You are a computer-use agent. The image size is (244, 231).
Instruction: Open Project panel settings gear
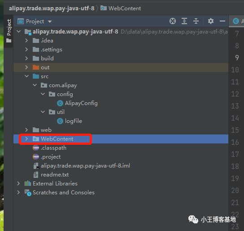[211, 21]
